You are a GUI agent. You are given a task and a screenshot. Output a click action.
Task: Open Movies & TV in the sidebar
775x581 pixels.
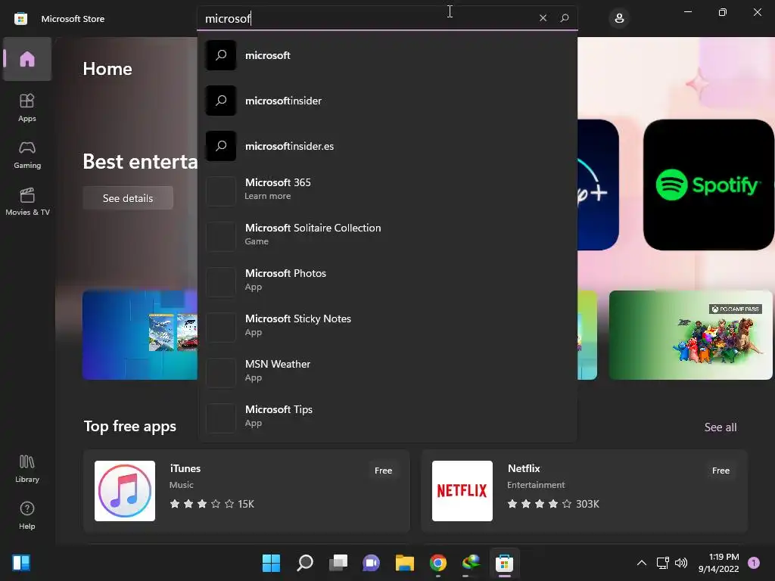click(x=27, y=201)
